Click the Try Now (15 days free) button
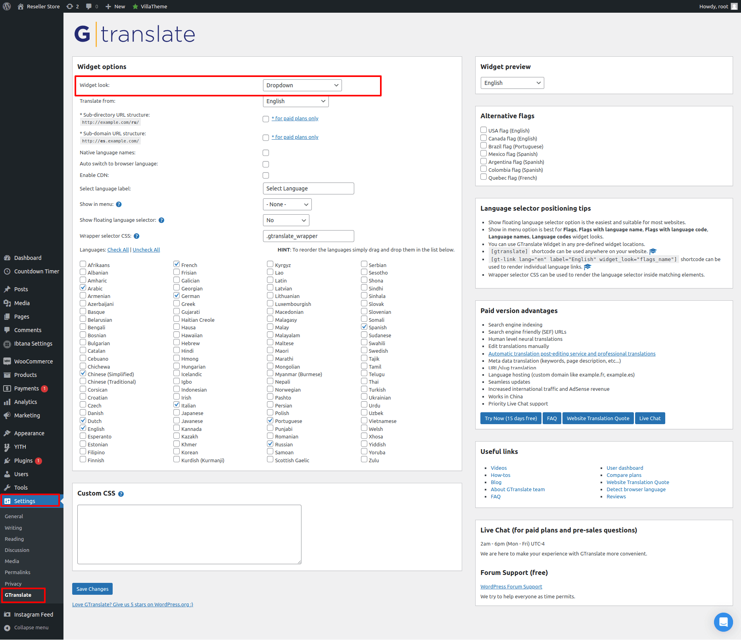Viewport: 741px width, 640px height. click(511, 418)
